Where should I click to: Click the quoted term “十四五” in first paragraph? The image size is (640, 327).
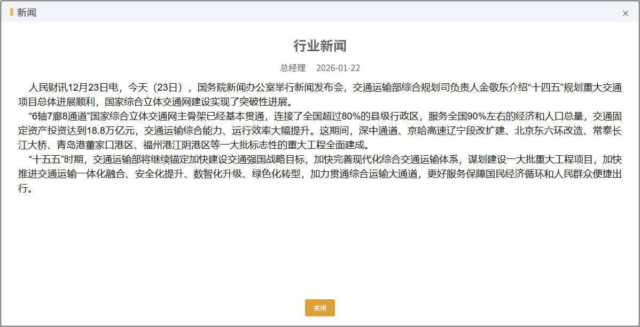point(543,87)
